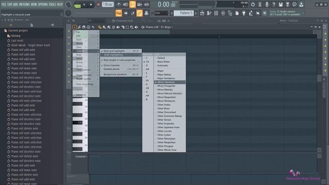Click the Record button
Image resolution: width=329 pixels, height=185 pixels.
(98, 5)
